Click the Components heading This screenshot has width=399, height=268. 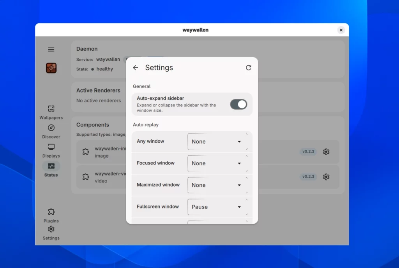[x=93, y=125]
